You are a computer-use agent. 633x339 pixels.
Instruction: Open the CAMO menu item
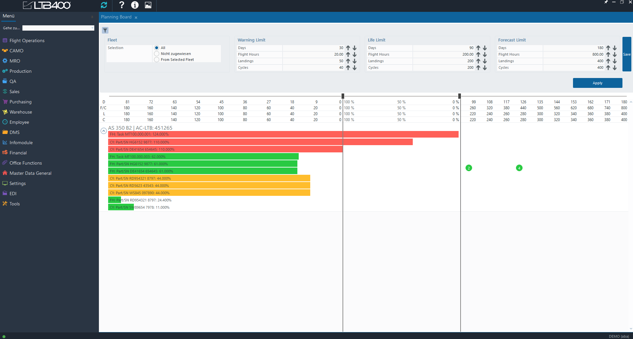16,51
